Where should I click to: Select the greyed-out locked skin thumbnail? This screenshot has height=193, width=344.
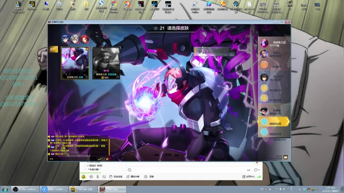pos(106,63)
